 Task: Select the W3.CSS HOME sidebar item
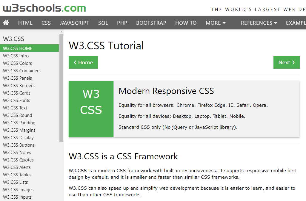point(18,48)
